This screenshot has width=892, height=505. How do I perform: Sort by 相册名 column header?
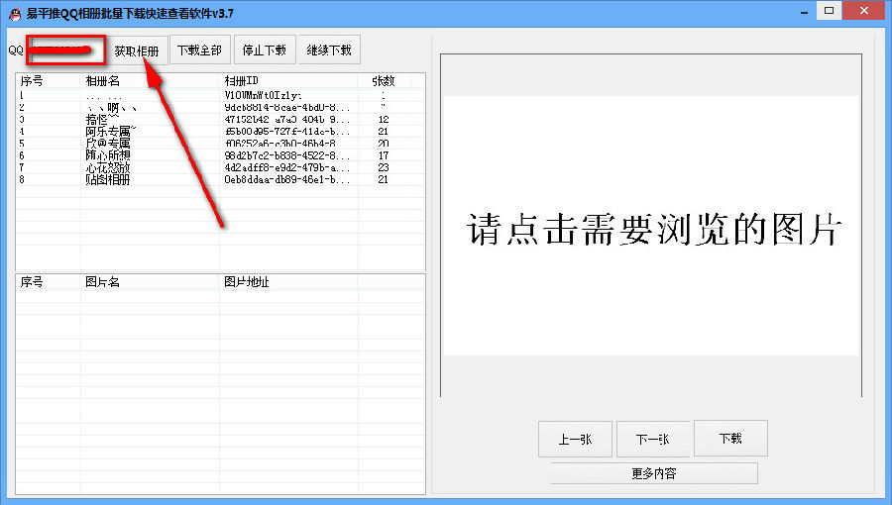(151, 80)
